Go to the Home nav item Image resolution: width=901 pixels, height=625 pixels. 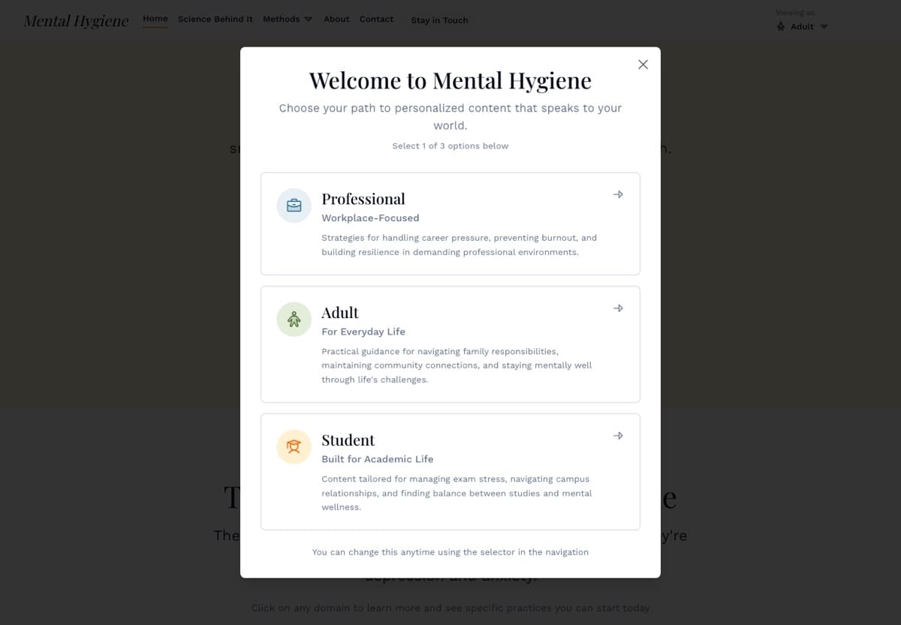155,19
